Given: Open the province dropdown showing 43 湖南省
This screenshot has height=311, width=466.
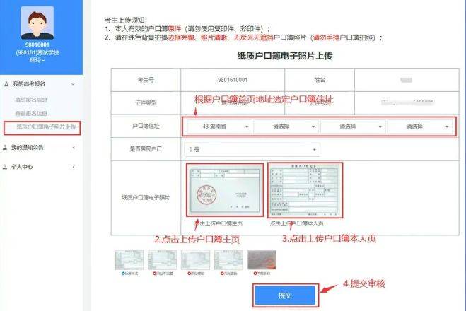Looking at the screenshot, I should [216, 127].
